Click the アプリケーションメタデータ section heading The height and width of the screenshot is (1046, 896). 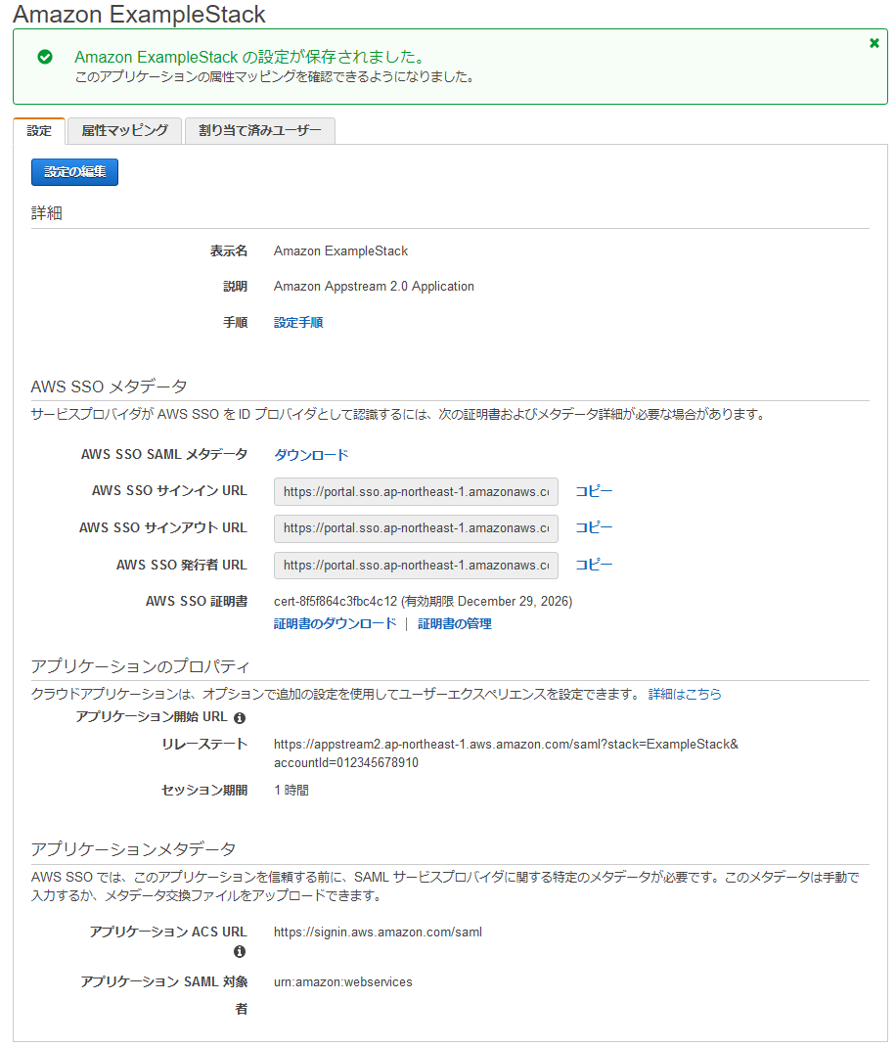coord(133,849)
